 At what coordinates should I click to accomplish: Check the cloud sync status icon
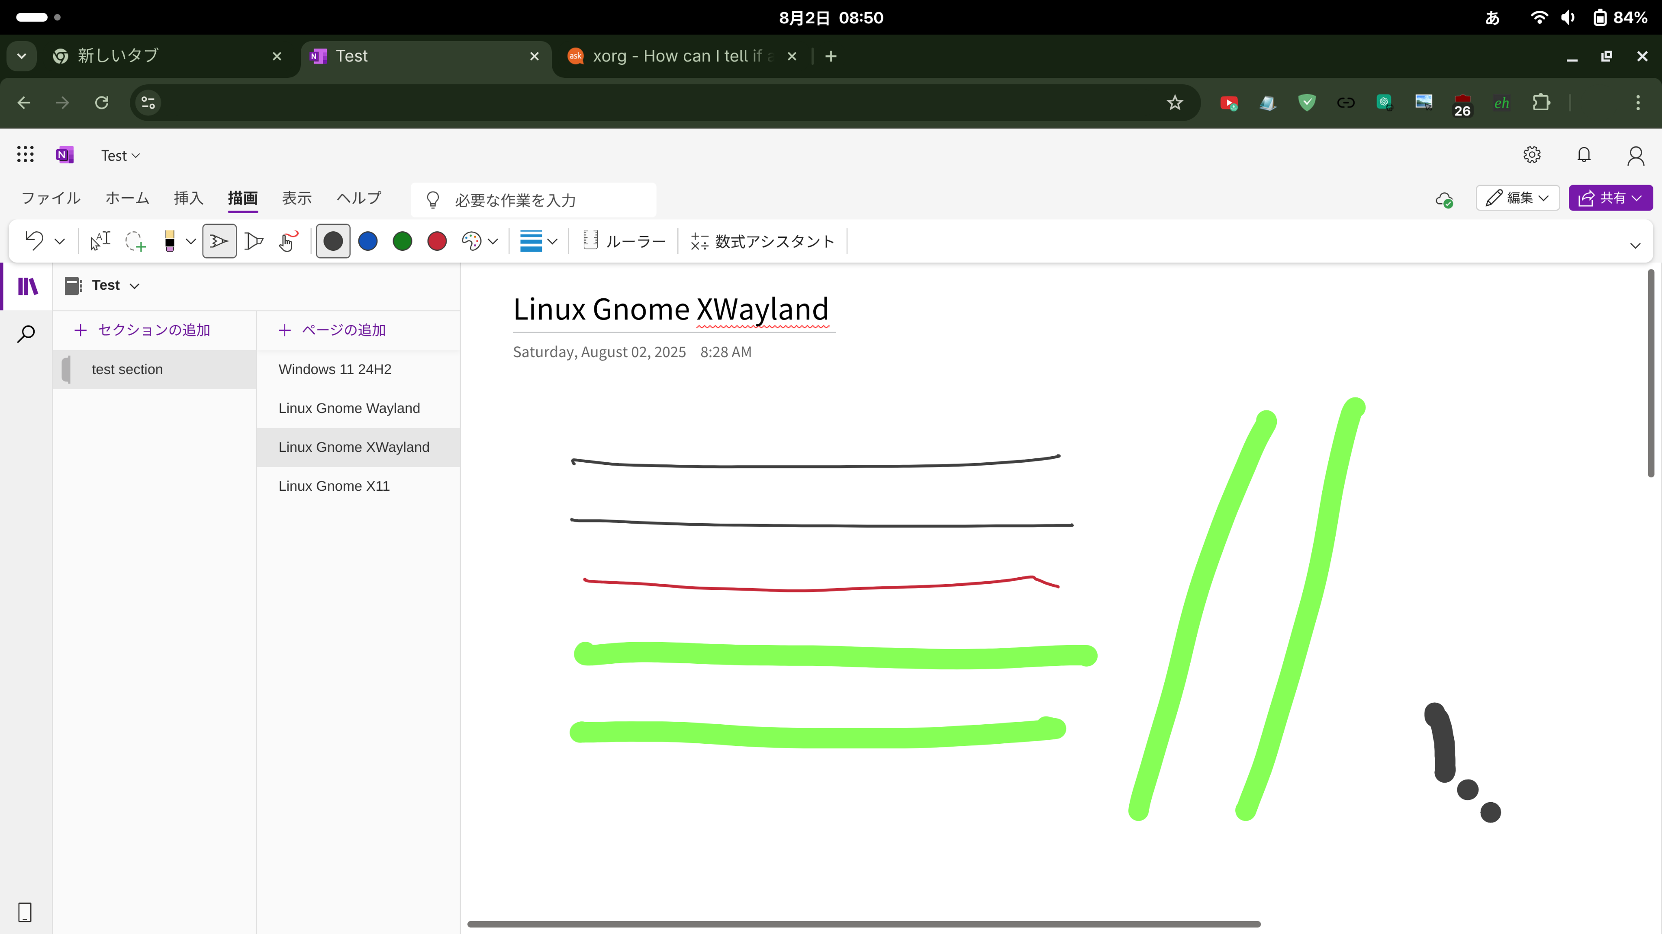click(1444, 200)
